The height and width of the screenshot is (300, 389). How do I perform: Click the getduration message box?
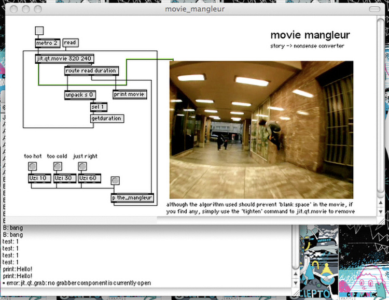pyautogui.click(x=107, y=119)
